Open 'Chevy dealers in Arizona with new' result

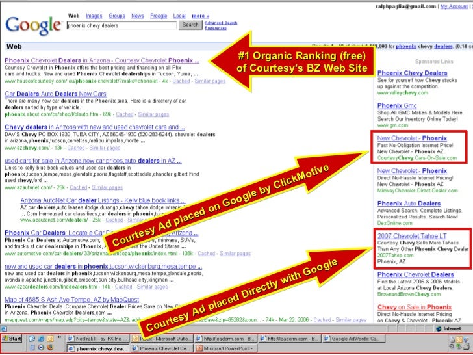pos(95,127)
